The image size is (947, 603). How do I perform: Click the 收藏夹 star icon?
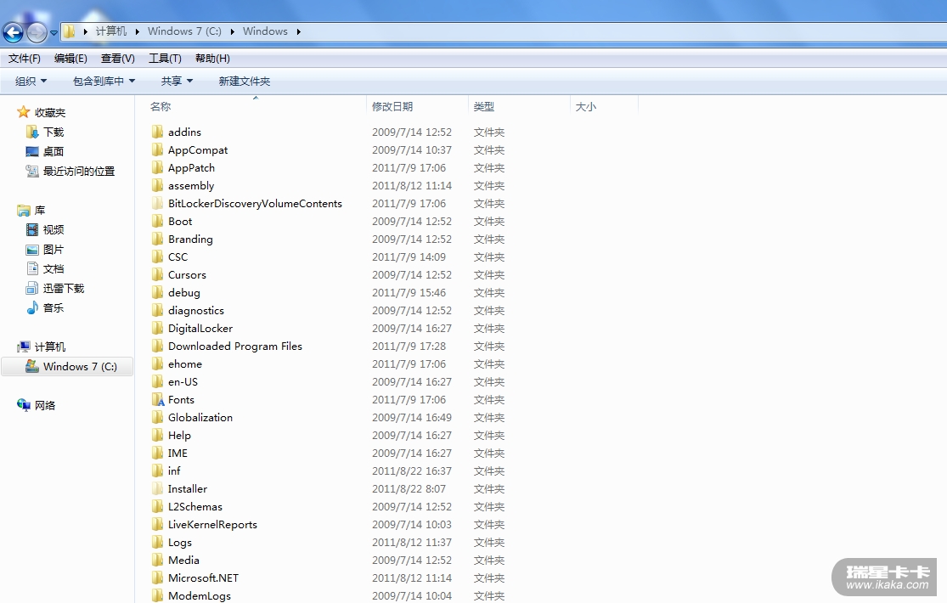[x=24, y=112]
